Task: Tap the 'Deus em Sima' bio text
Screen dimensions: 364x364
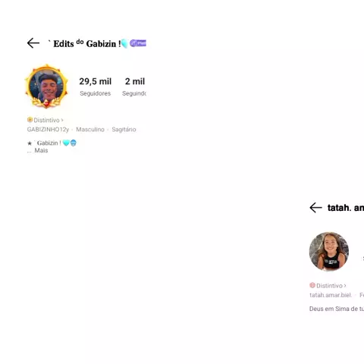Action: pos(337,309)
